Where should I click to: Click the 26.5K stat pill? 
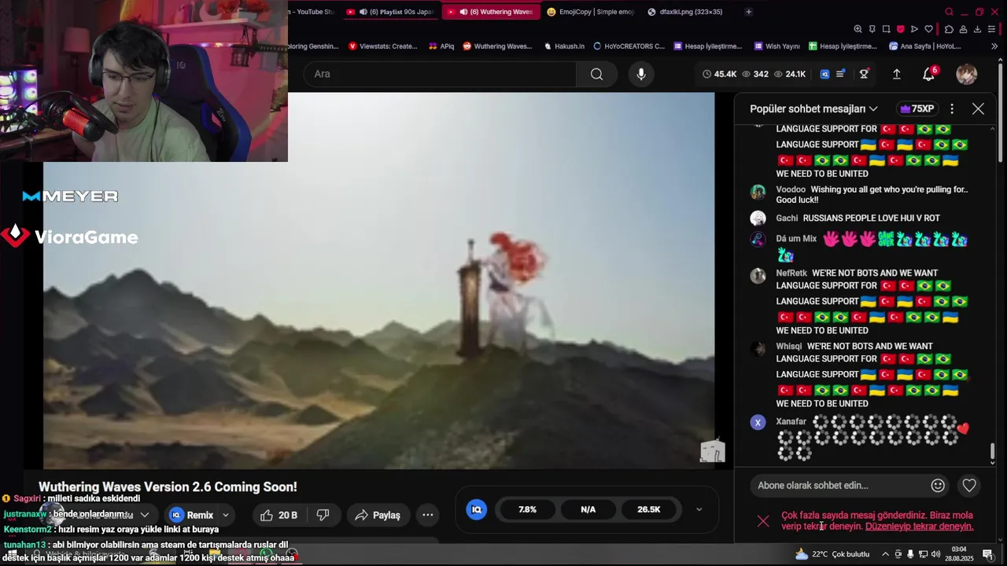tap(649, 509)
